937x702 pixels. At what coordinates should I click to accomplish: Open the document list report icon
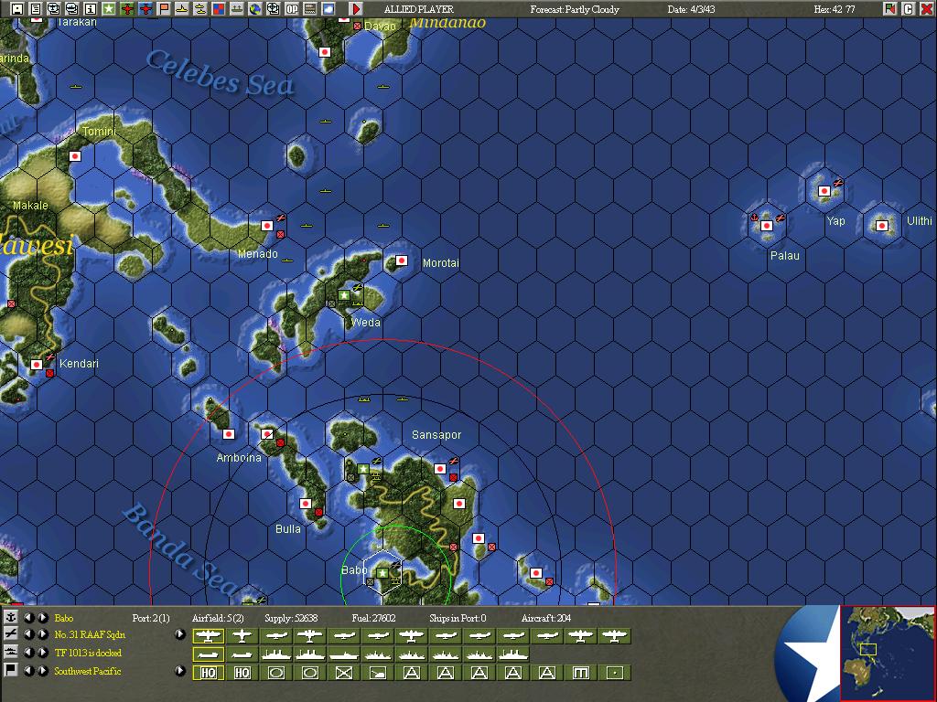(x=36, y=8)
